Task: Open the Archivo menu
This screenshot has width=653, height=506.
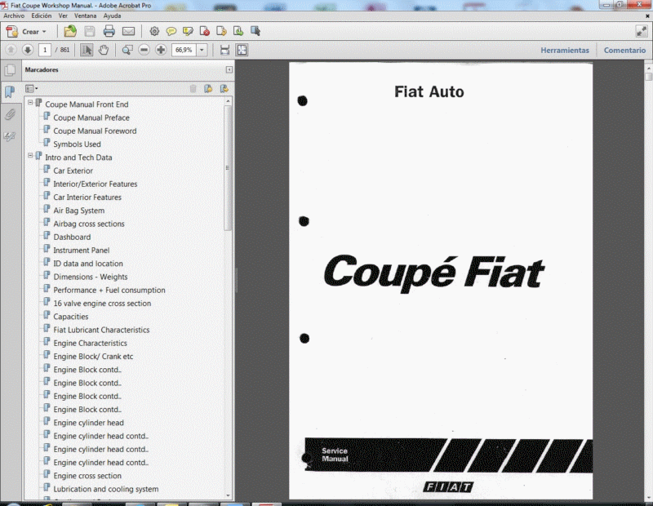Action: 14,16
